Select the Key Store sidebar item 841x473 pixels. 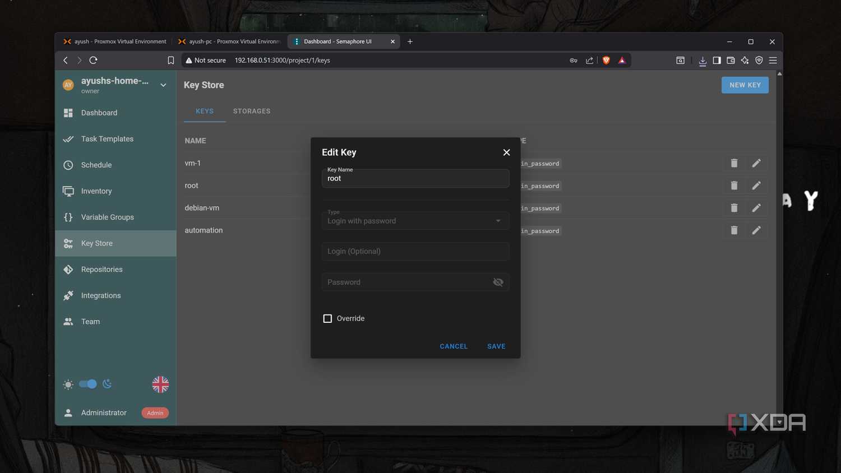115,243
